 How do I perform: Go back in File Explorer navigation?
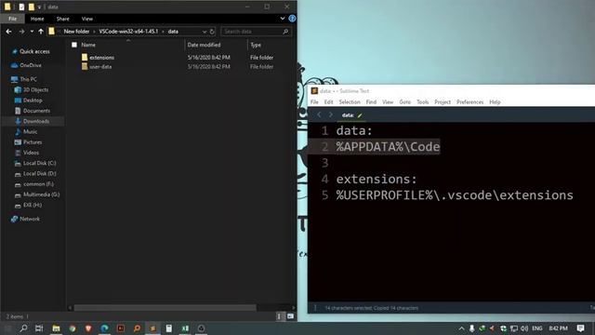(x=8, y=32)
